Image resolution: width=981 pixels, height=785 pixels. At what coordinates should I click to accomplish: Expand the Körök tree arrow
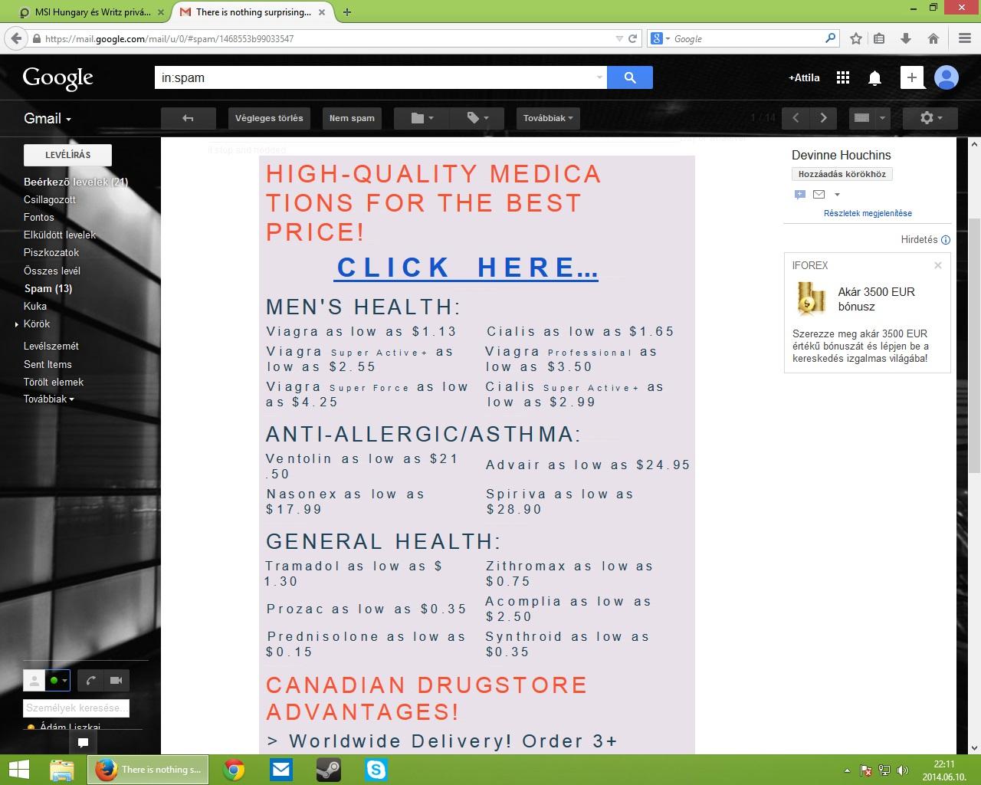(x=17, y=324)
